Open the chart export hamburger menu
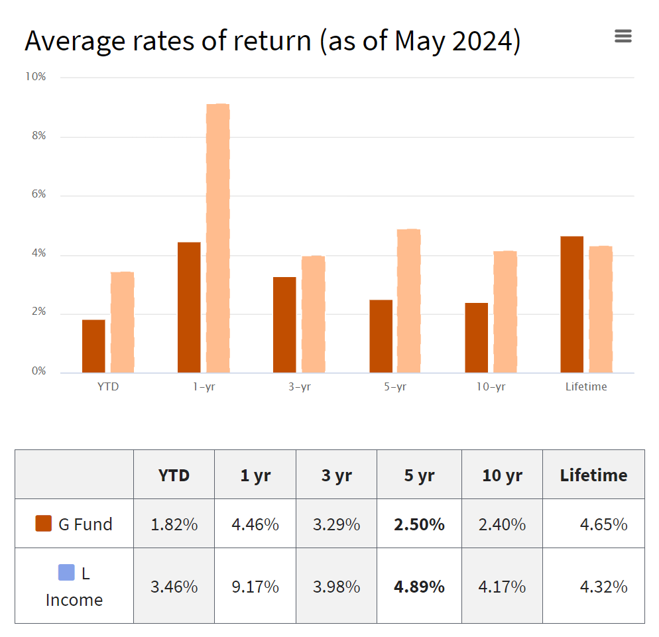The height and width of the screenshot is (637, 659). (x=623, y=36)
